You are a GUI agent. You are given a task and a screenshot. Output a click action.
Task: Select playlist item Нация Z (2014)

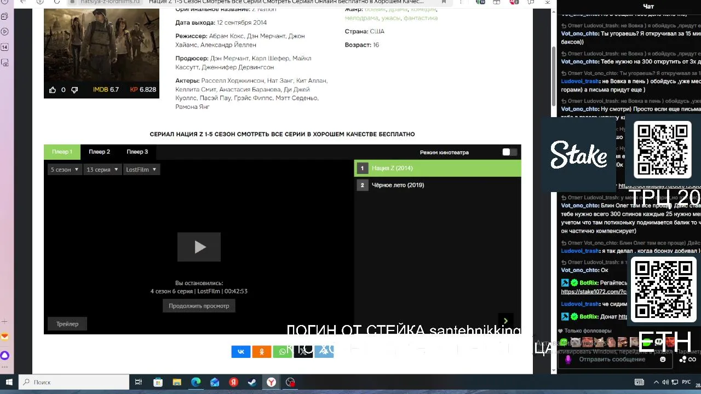pyautogui.click(x=438, y=169)
